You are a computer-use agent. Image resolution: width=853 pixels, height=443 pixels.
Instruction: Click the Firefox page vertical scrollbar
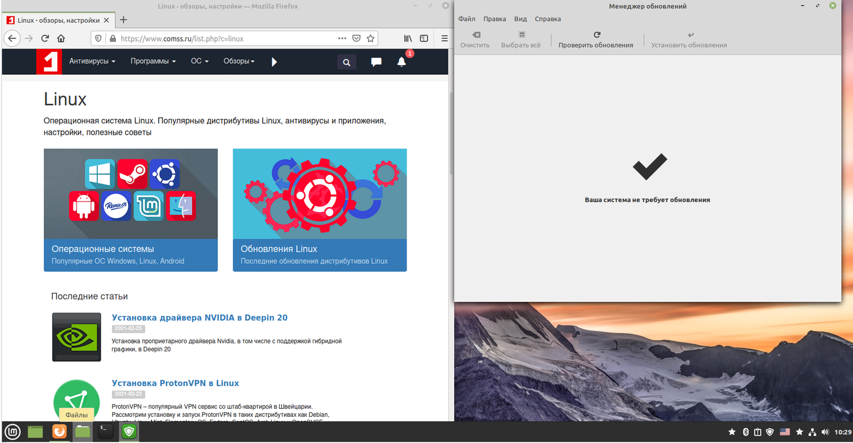pos(451,134)
